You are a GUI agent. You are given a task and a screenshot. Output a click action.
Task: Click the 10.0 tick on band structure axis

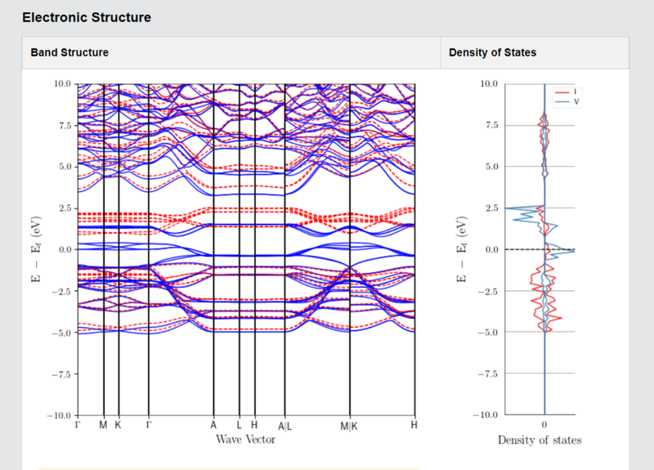point(63,84)
